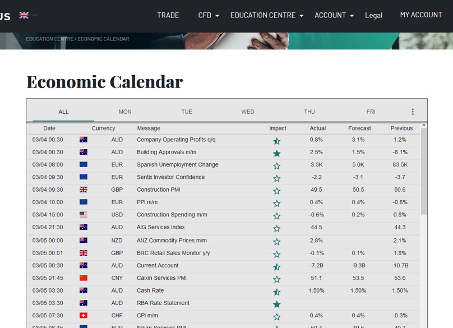Click the 83.5K previous value
453x328 pixels.
(x=400, y=165)
